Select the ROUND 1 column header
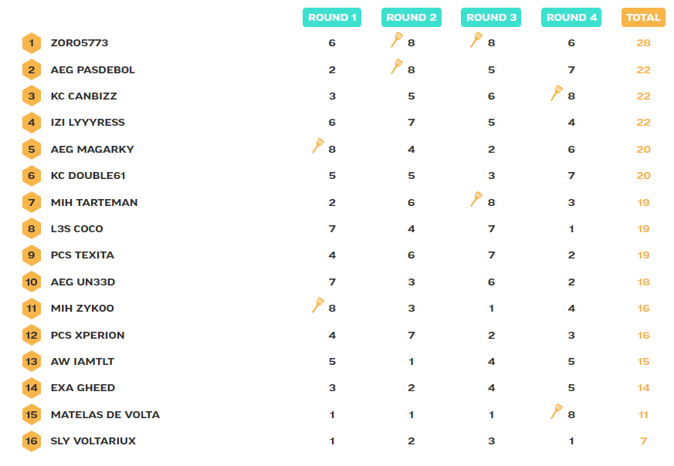The height and width of the screenshot is (466, 674). (332, 18)
